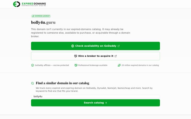Viewport: 191px width, 119px height.
Task: Click the magnifier icon beside 'Find a similar domain'
Action: (x=33, y=83)
